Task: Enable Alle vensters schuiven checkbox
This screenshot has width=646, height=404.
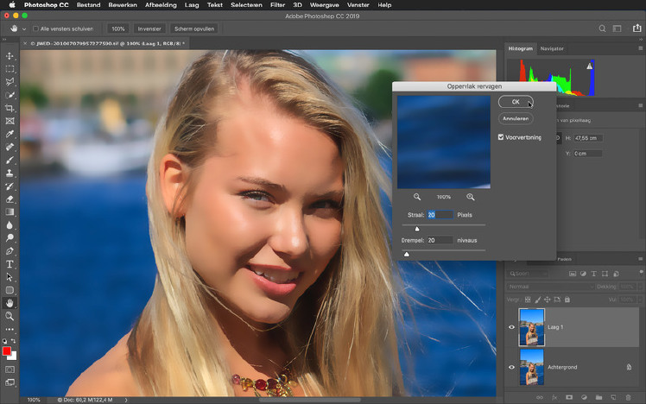Action: 36,28
